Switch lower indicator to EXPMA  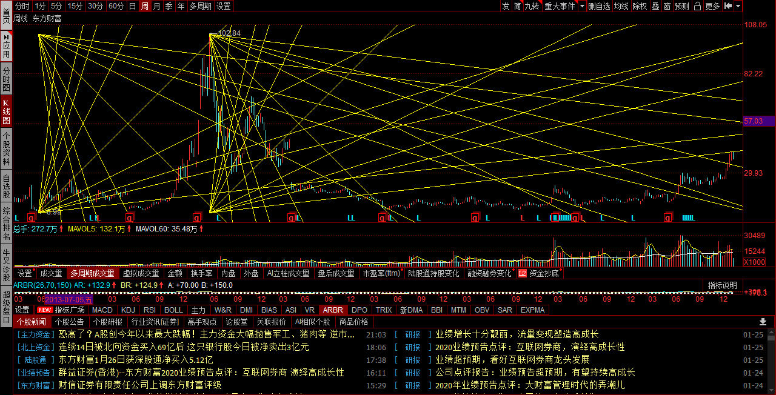click(533, 310)
